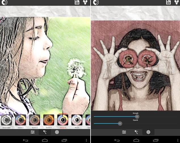Tap the app logo on left screen
The image size is (180, 143).
(4, 2)
